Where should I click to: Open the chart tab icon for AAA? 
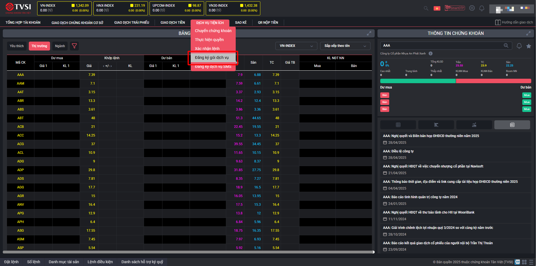(x=474, y=125)
